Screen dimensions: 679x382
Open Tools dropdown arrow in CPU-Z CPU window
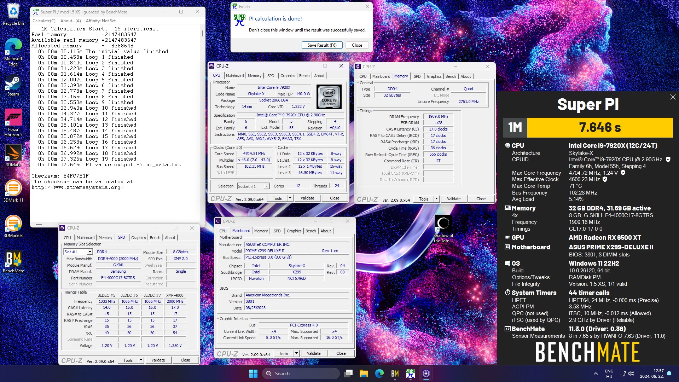[x=290, y=198]
